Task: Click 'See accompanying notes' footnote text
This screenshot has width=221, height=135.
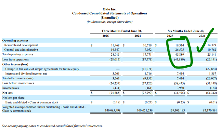Action: (x=52, y=126)
